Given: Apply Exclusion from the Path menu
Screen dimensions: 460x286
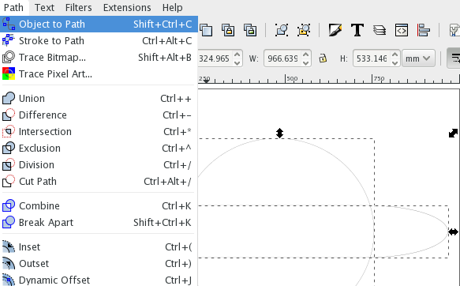Looking at the screenshot, I should click(99, 149).
